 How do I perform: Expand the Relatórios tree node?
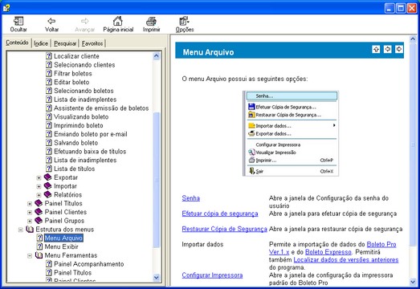click(x=39, y=195)
